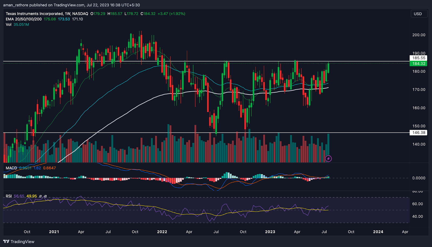Click the closing price C184.32 value

148,13
